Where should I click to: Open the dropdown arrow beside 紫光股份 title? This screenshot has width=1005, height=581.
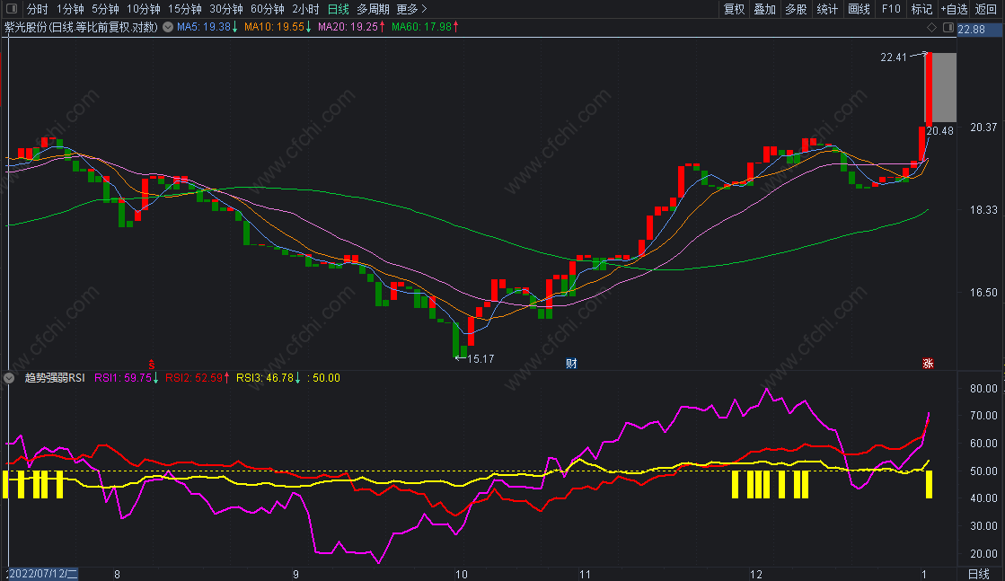point(168,27)
